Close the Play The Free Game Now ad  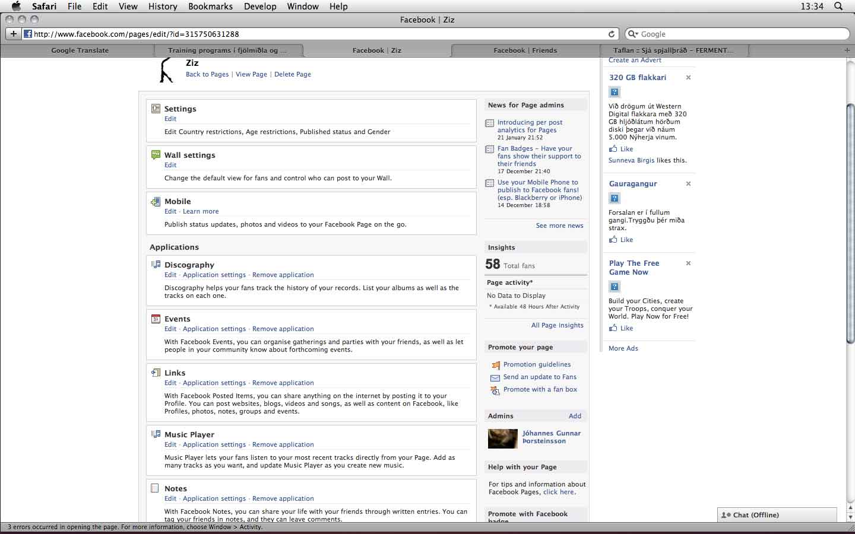coord(688,263)
